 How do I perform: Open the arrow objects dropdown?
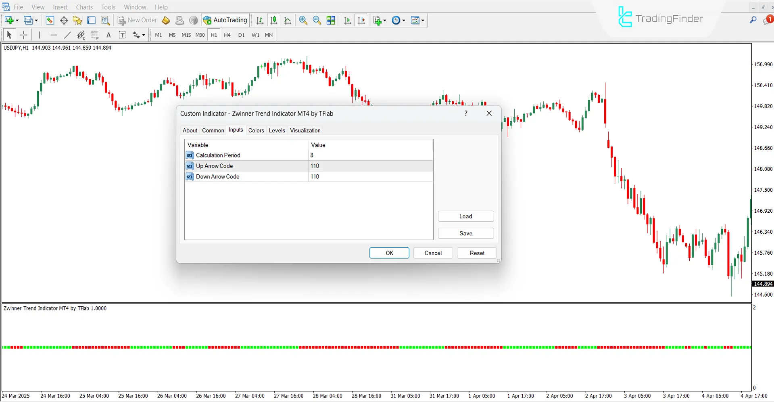click(143, 35)
